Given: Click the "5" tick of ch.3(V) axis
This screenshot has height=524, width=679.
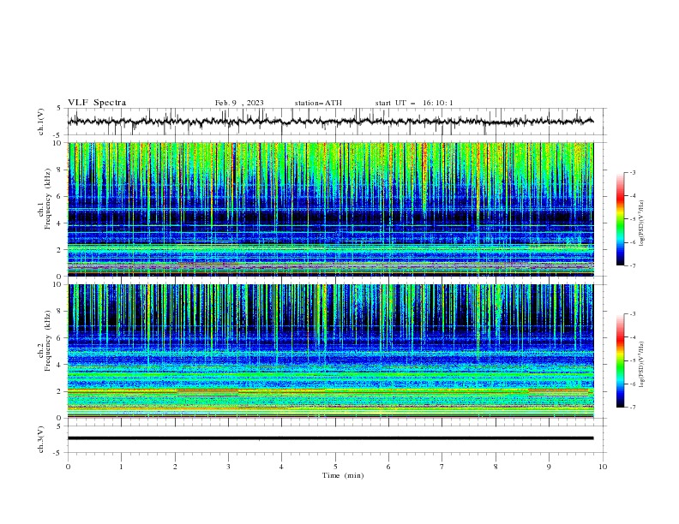Looking at the screenshot, I should (x=60, y=426).
